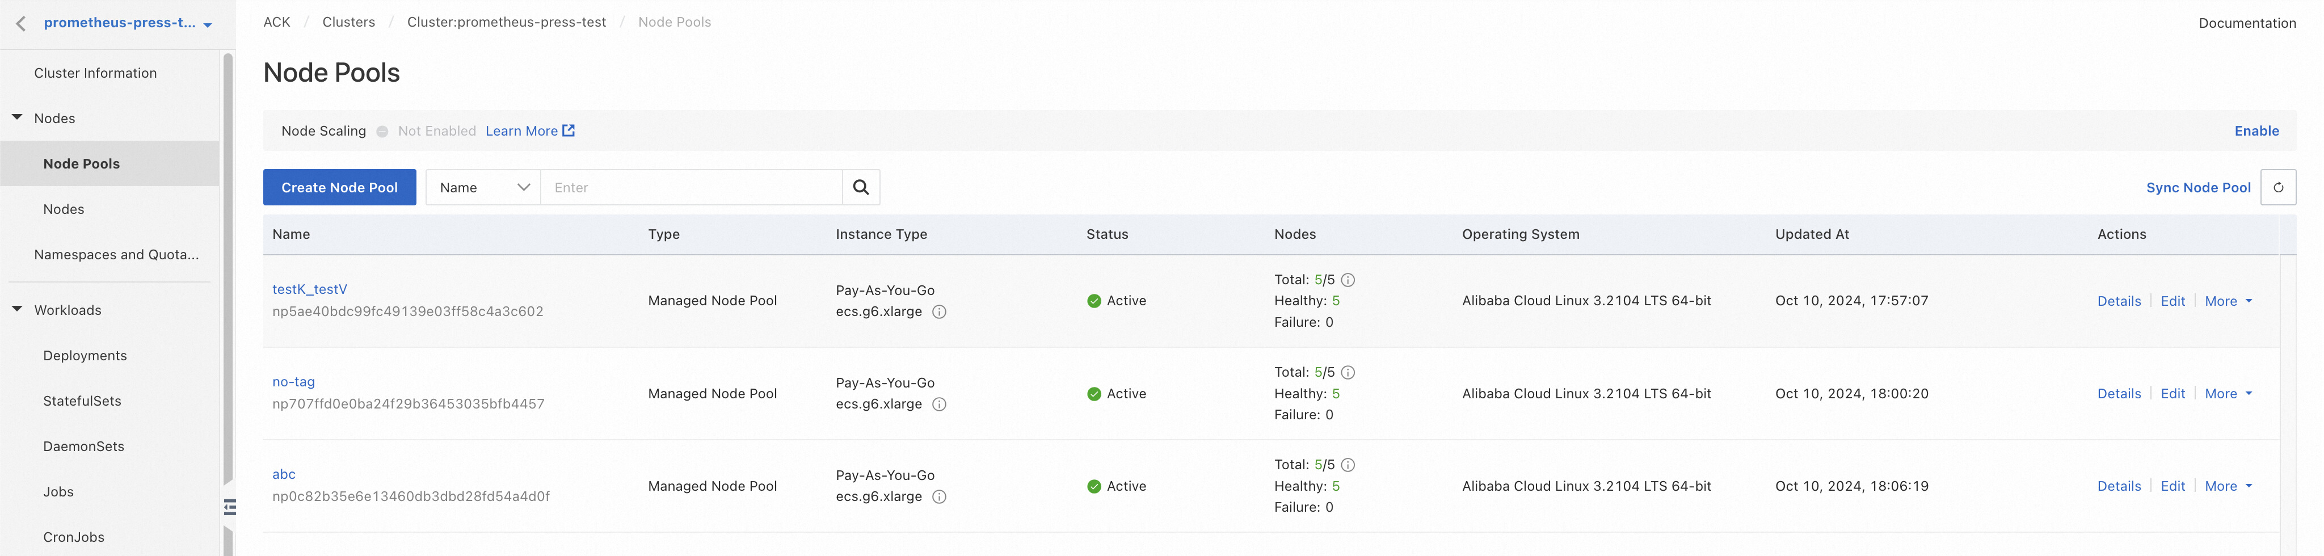The width and height of the screenshot is (2324, 556).
Task: Click info icon beside no-tag Total nodes
Action: pyautogui.click(x=1348, y=372)
